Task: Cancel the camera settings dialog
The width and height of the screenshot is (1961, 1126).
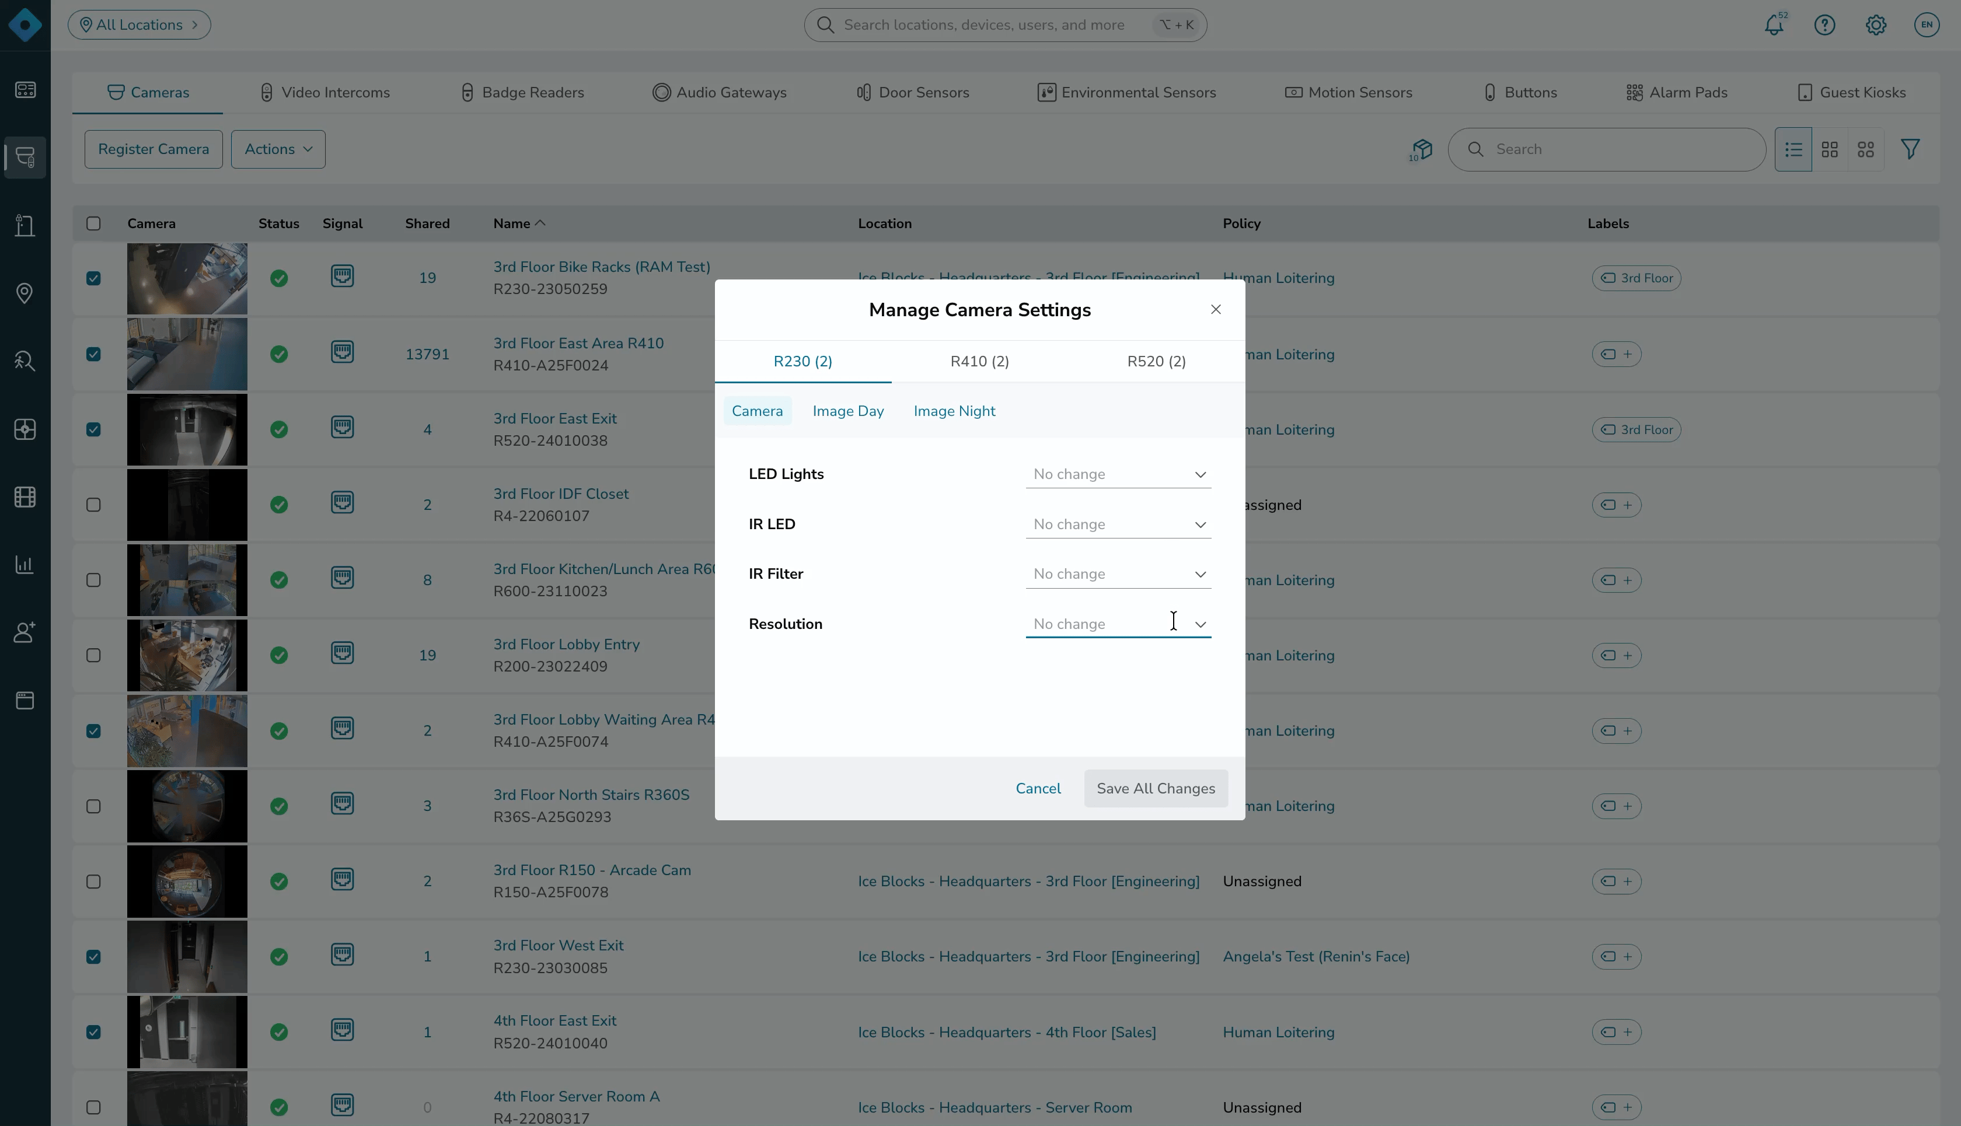Action: tap(1038, 788)
